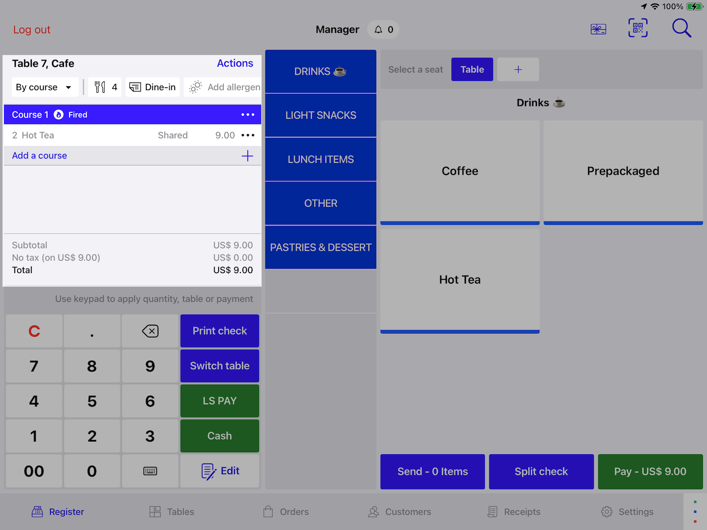707x530 pixels.
Task: Open the Course 1 ellipsis menu
Action: 247,115
